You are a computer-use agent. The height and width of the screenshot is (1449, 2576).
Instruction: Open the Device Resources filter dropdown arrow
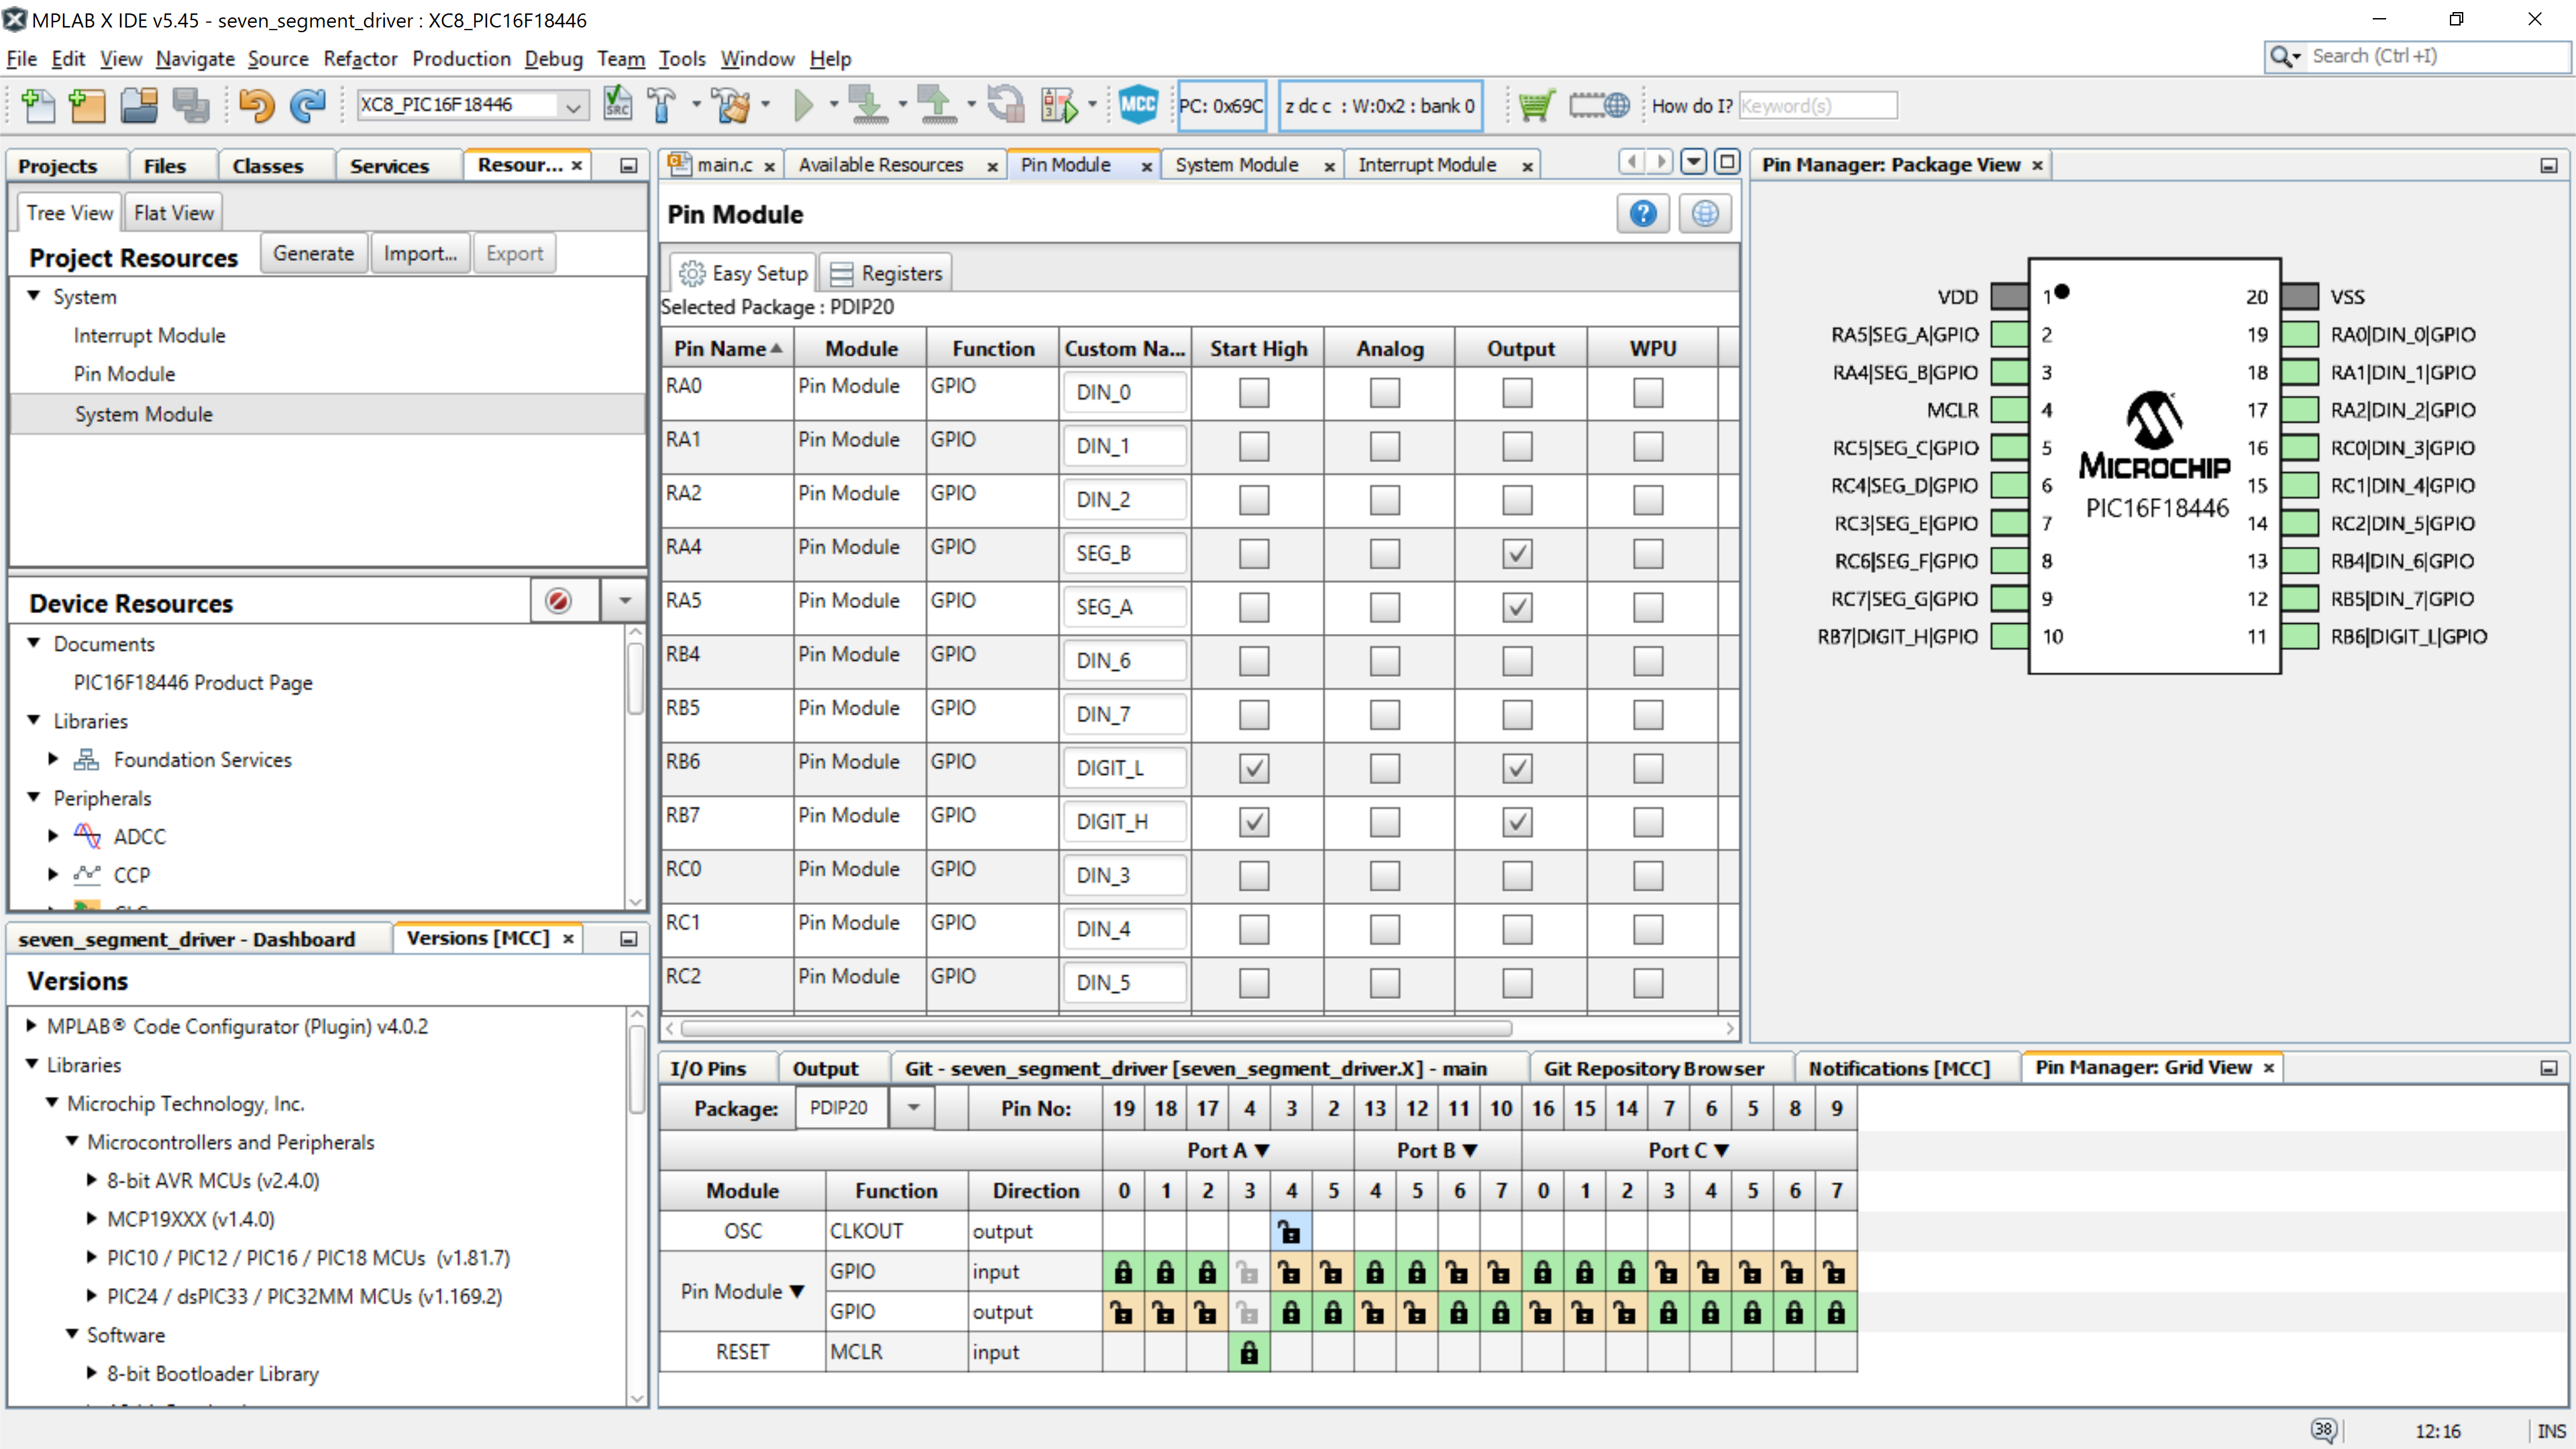tap(624, 601)
